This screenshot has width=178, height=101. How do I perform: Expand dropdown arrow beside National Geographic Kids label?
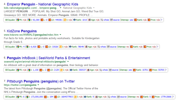click(x=94, y=8)
